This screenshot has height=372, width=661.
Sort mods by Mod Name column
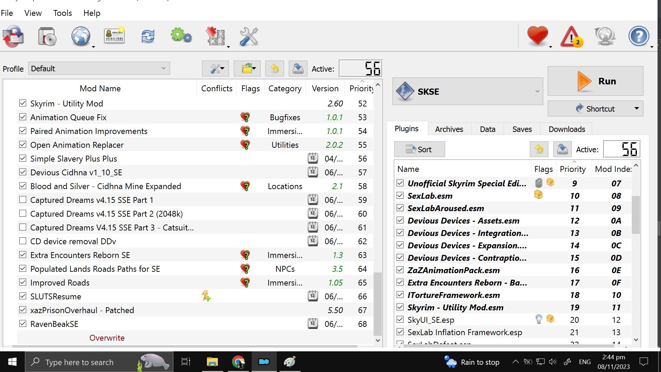pyautogui.click(x=100, y=89)
